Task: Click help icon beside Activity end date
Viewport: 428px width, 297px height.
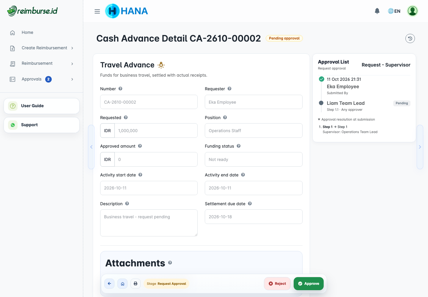Action: tap(243, 175)
